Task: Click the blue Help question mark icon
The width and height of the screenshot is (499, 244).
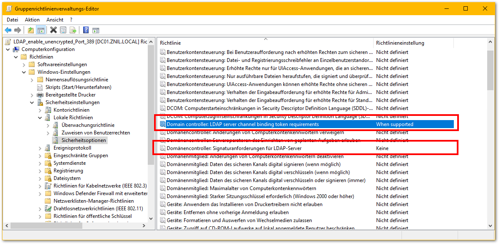Action: (x=86, y=30)
